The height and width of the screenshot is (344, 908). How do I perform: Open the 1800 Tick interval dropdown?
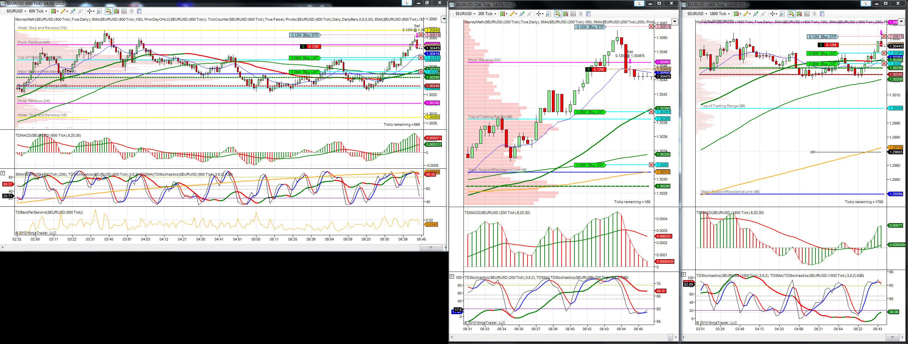720,14
